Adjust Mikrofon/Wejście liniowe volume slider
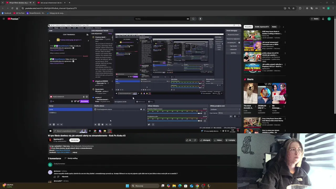Screen dimensions: 336x189 click(173, 113)
